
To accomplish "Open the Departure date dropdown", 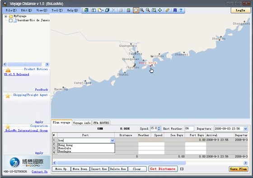I will 245,129.
